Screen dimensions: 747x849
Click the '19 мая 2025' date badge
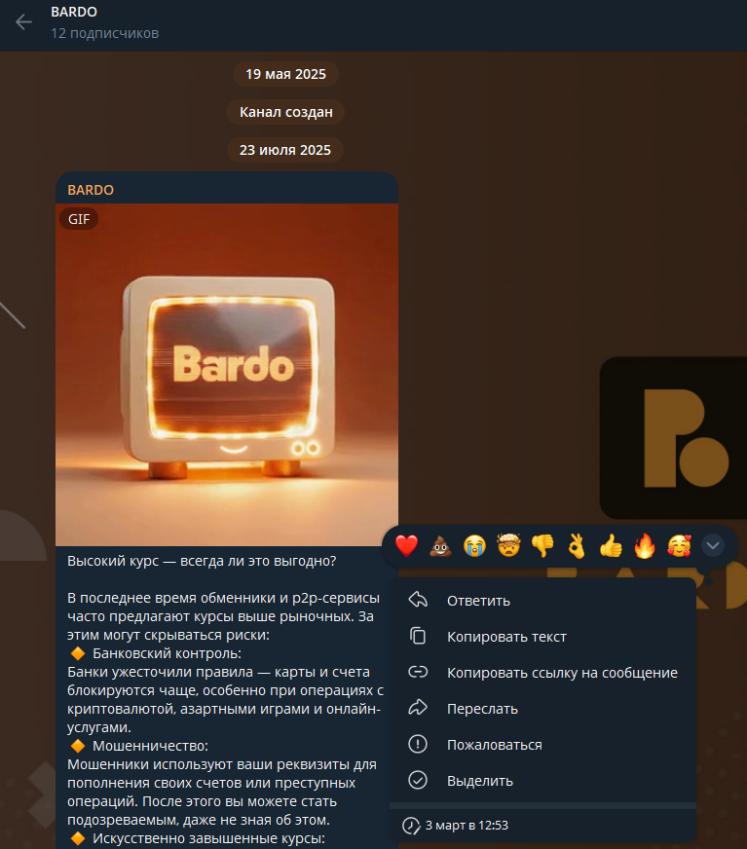point(285,74)
